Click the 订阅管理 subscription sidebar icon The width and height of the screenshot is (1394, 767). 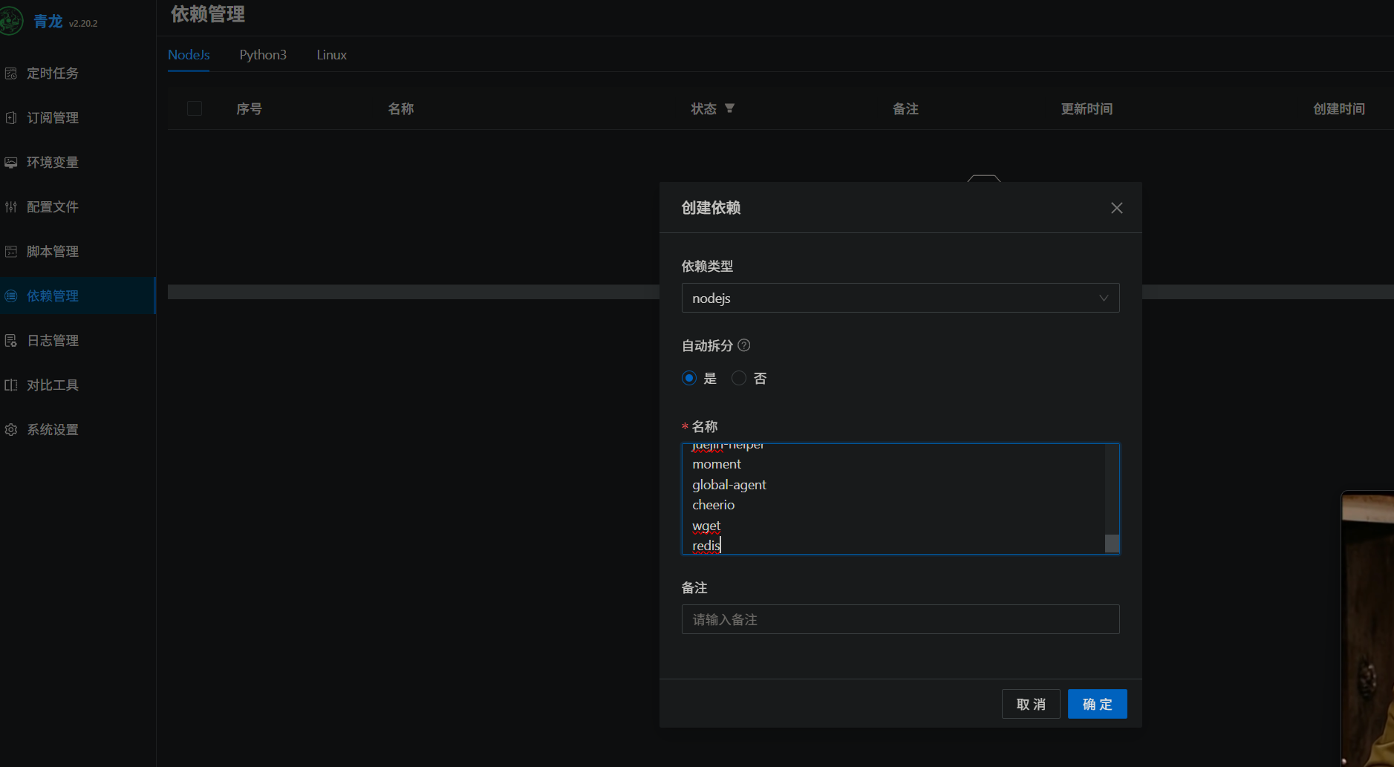(x=11, y=118)
